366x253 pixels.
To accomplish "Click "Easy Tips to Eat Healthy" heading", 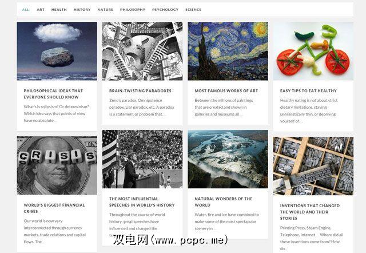I will [x=308, y=91].
